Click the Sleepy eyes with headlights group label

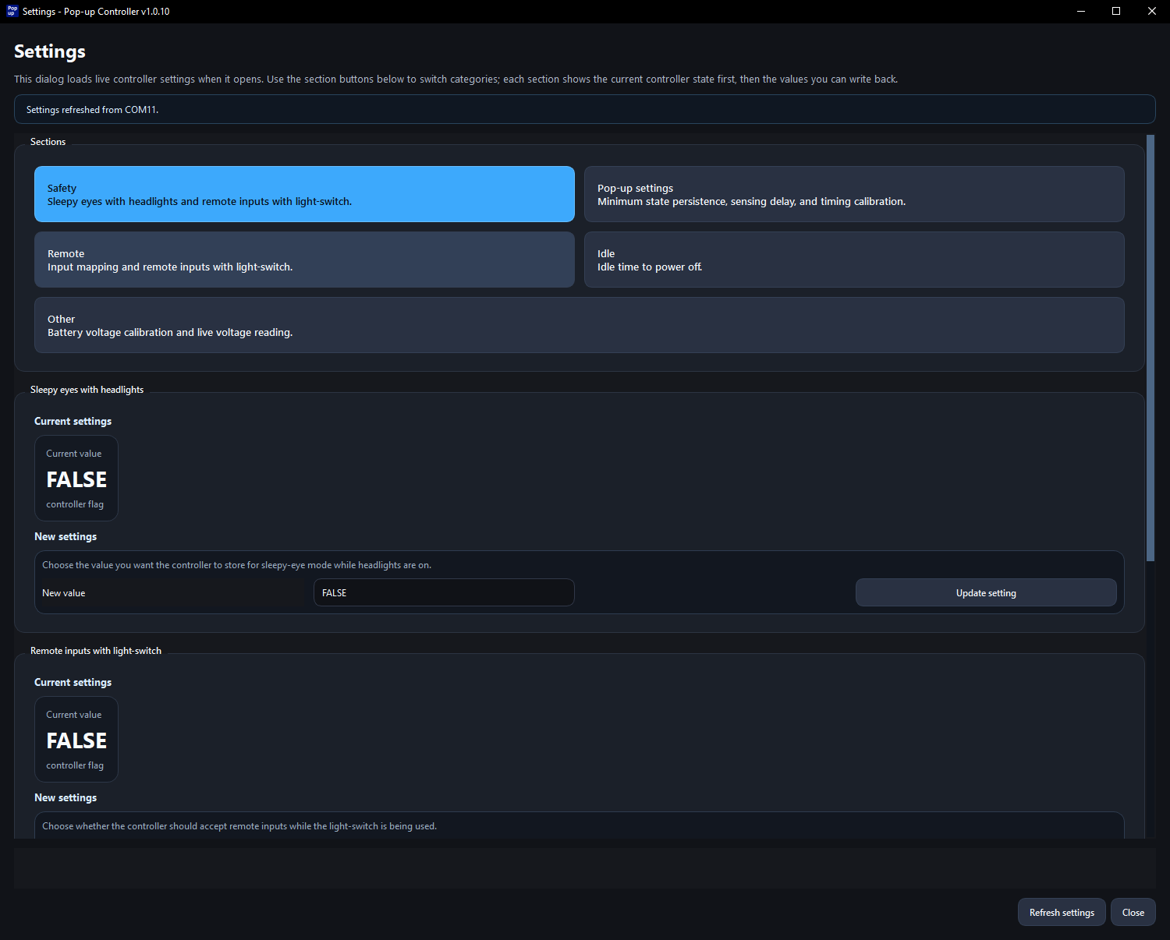(87, 389)
